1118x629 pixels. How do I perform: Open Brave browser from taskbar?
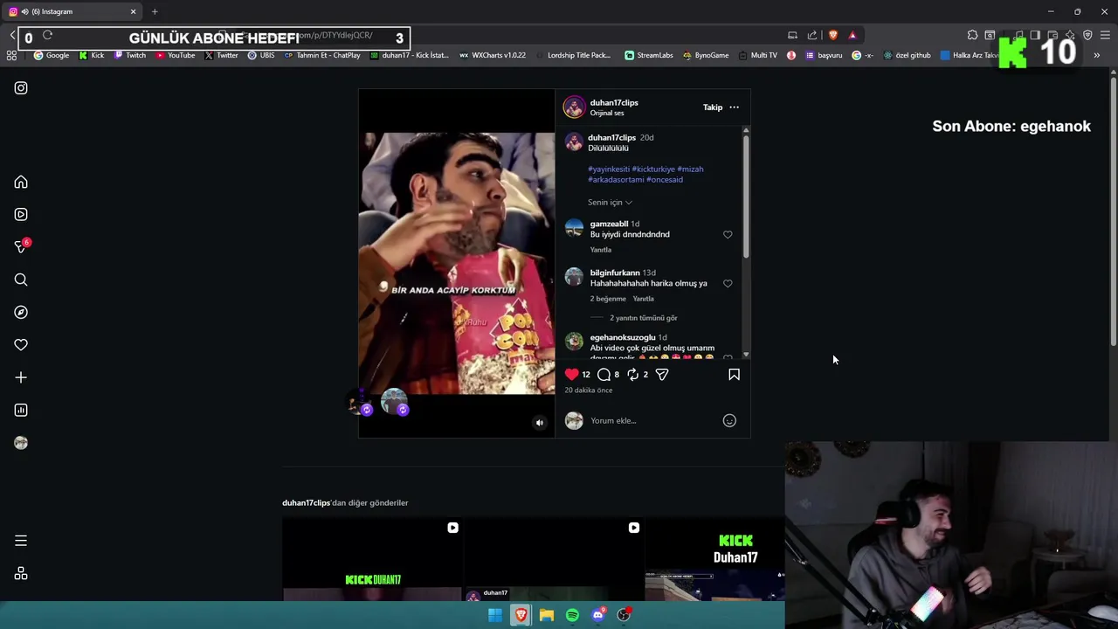point(521,615)
